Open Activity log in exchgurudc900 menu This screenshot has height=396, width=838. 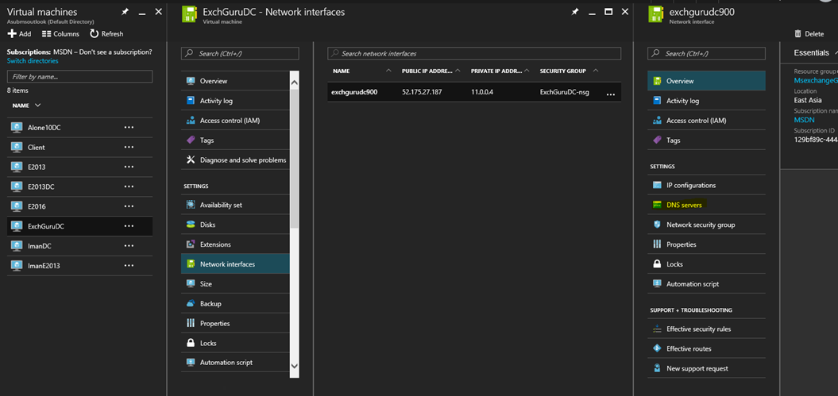tap(706, 101)
